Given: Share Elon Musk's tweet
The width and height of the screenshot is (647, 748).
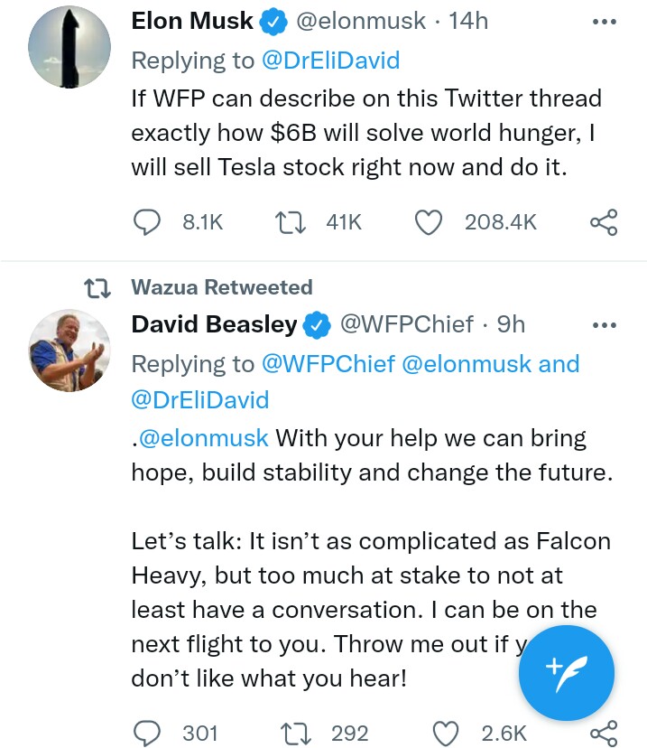Looking at the screenshot, I should (603, 222).
